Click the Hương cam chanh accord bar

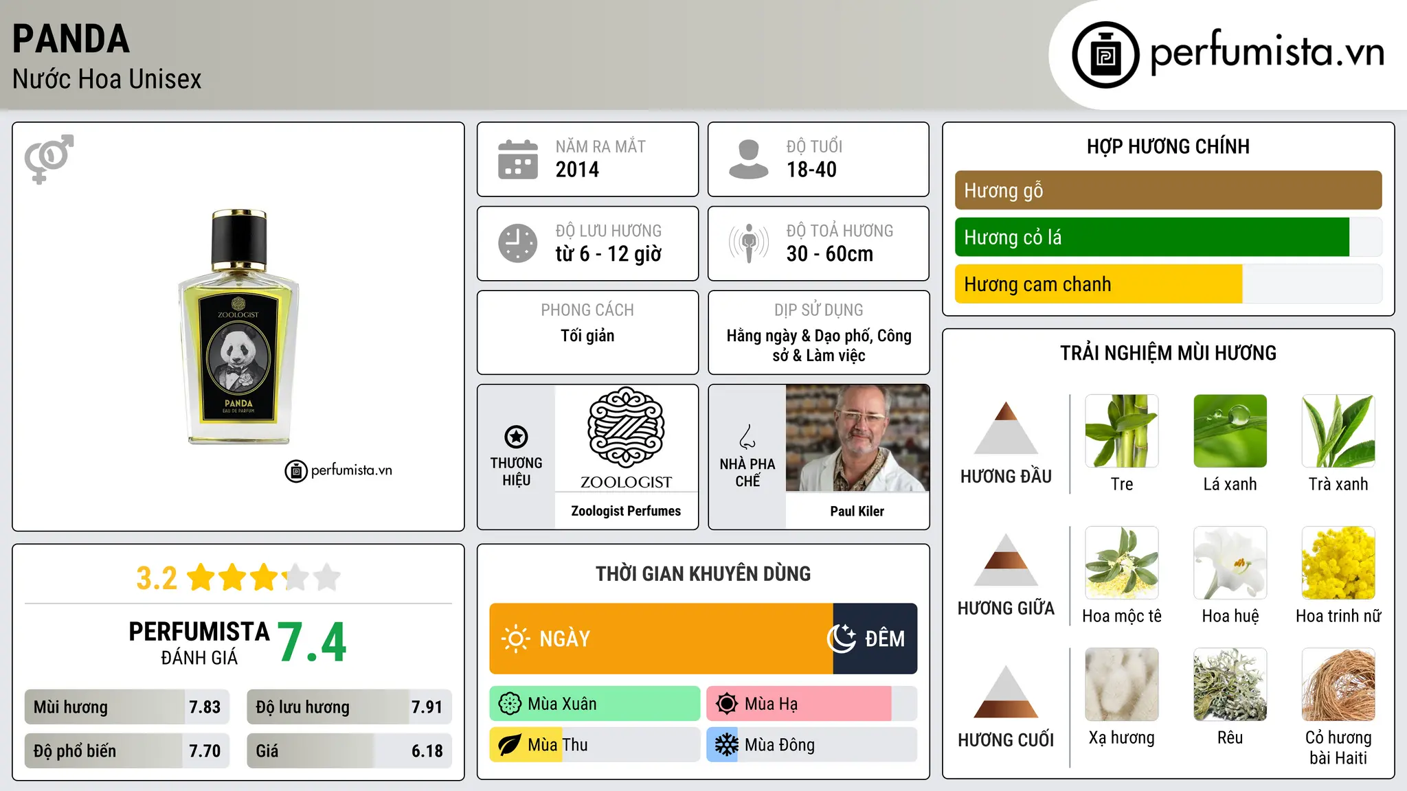point(1169,284)
